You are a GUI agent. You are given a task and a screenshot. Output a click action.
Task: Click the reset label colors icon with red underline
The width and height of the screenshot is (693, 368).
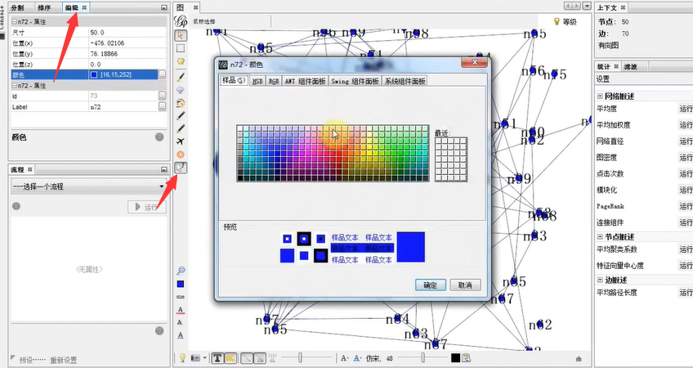(181, 310)
